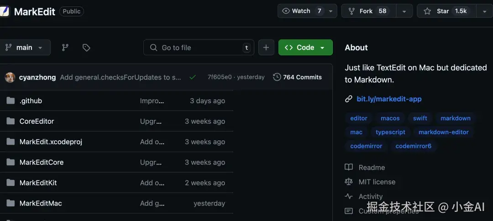
Task: Click the pulse icon beside Activity
Action: [349, 196]
